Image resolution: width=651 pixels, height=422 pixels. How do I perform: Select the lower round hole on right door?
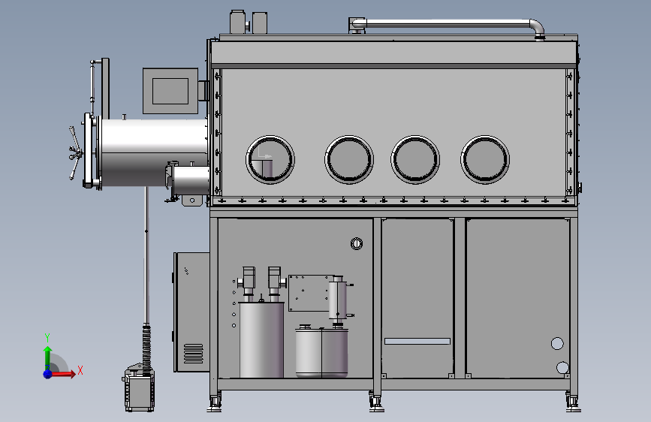pos(562,368)
